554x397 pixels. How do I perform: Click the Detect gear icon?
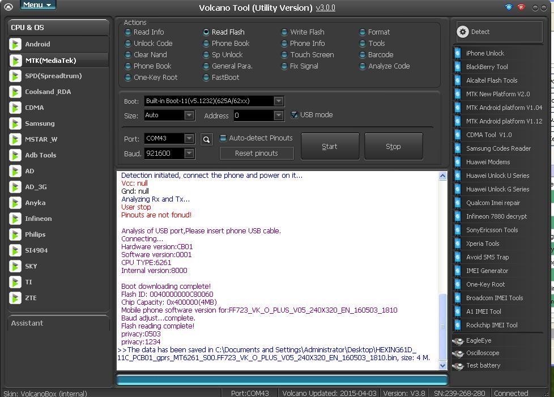tap(463, 32)
